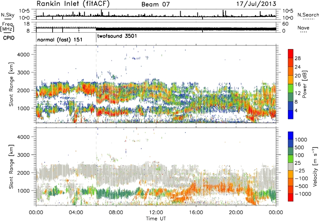Viewport: 319px width, 221px height.
Task: Click the '2000' tick on power panel
Action: (23, 90)
